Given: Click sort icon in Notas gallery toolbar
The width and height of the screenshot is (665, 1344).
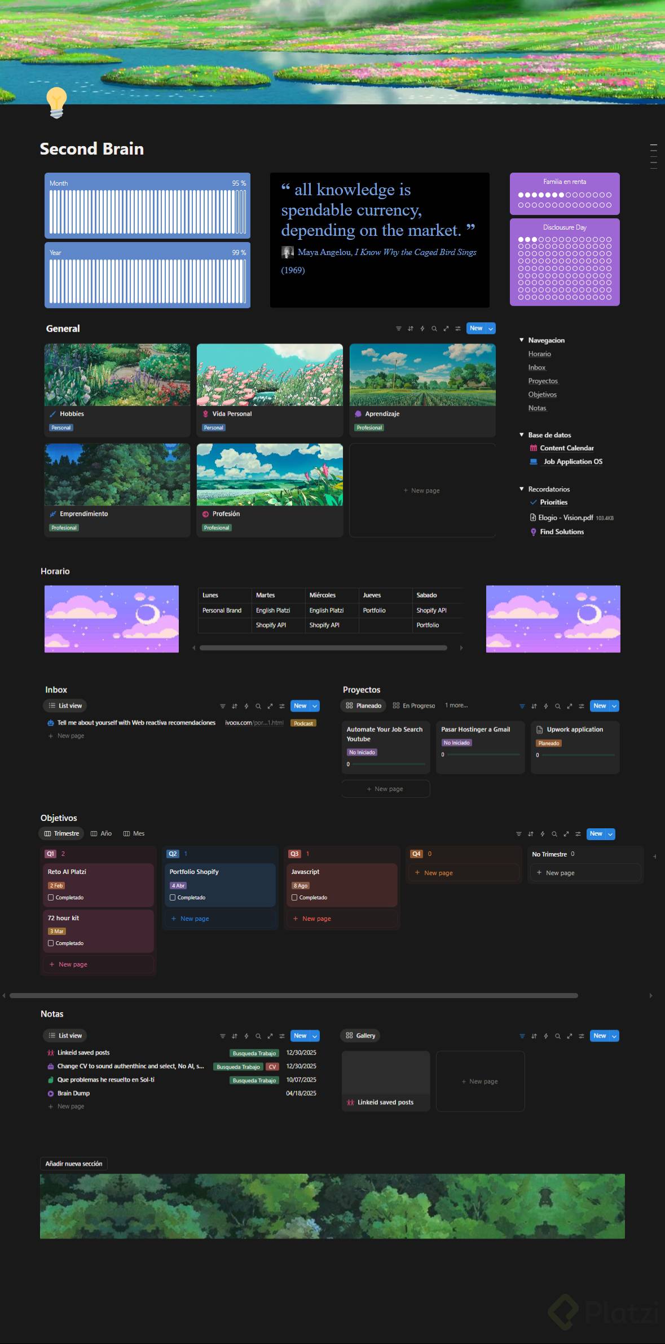Looking at the screenshot, I should pyautogui.click(x=534, y=1036).
